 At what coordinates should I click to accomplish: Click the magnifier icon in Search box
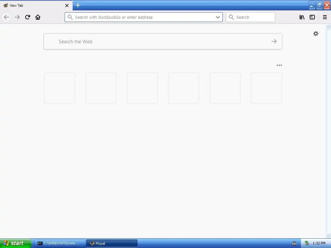click(231, 17)
